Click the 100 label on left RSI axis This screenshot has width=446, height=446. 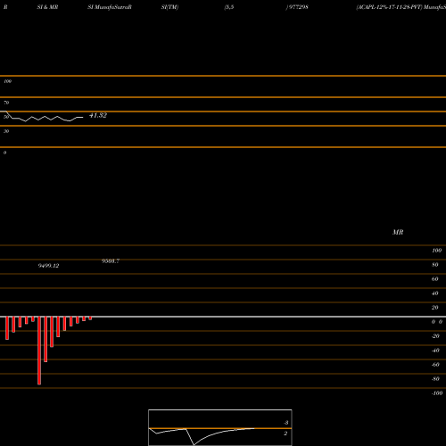7,81
